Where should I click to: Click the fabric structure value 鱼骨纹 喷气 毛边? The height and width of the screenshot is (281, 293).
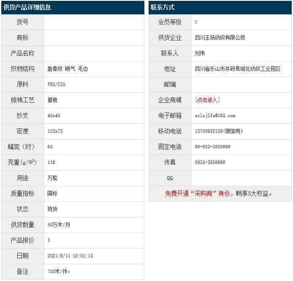tap(67, 69)
